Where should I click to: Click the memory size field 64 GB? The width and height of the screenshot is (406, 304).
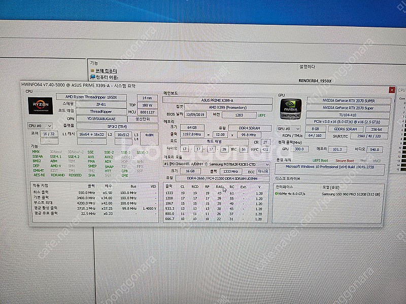click(x=192, y=128)
